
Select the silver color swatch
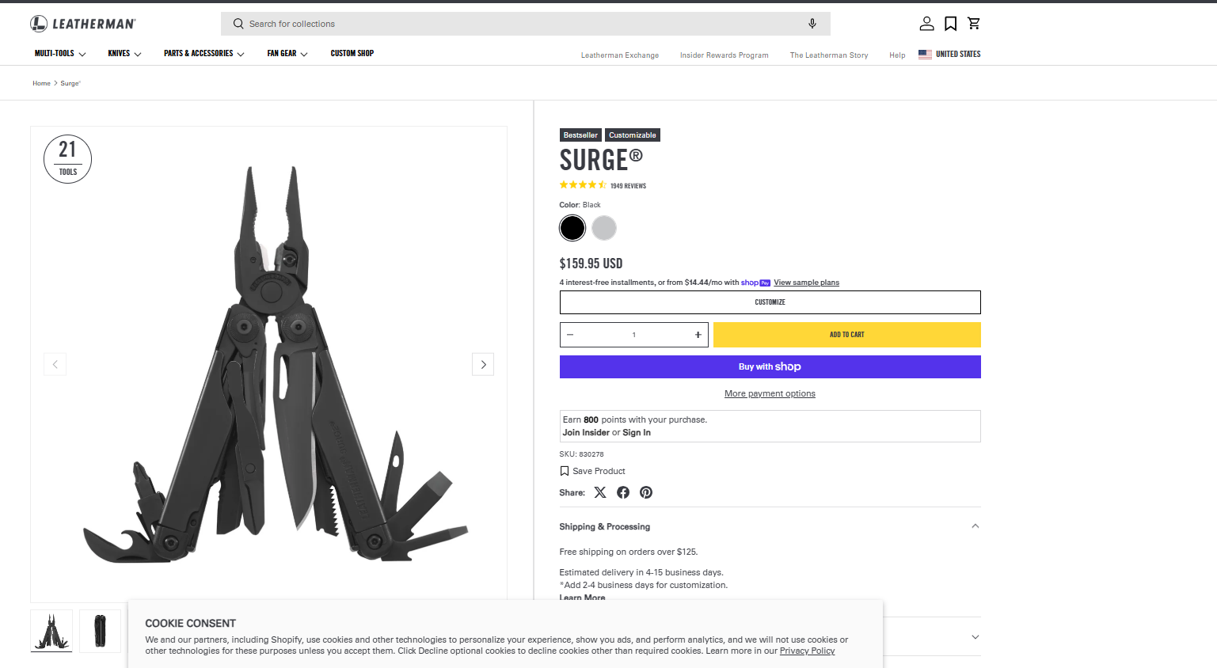pyautogui.click(x=604, y=228)
